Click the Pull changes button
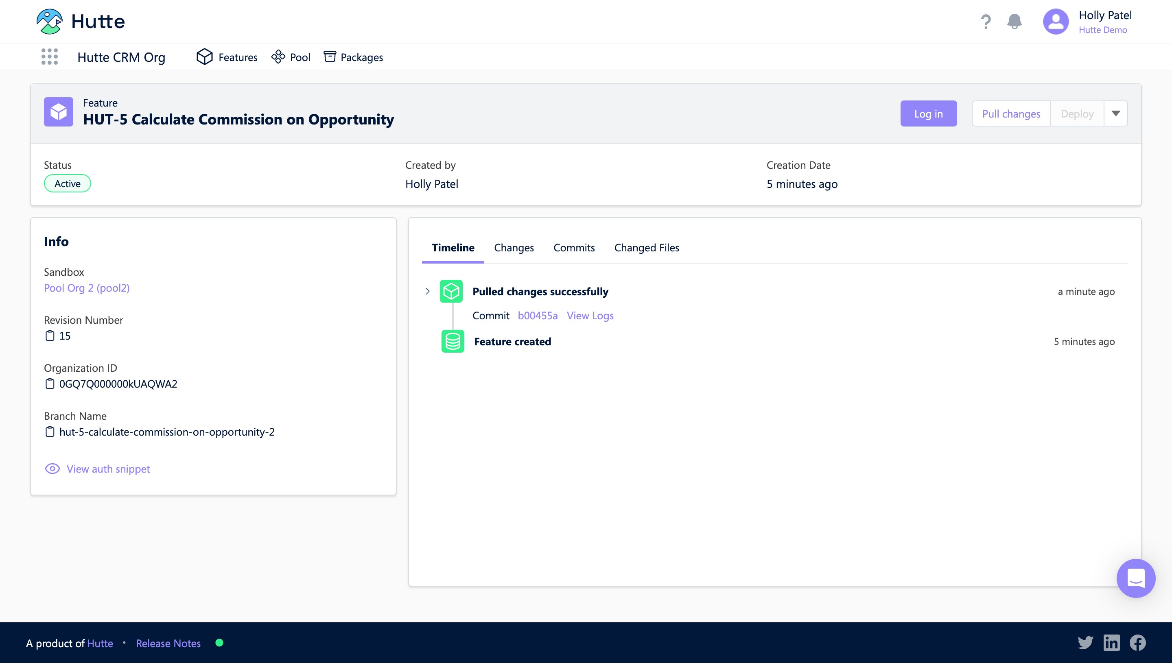 tap(1010, 113)
